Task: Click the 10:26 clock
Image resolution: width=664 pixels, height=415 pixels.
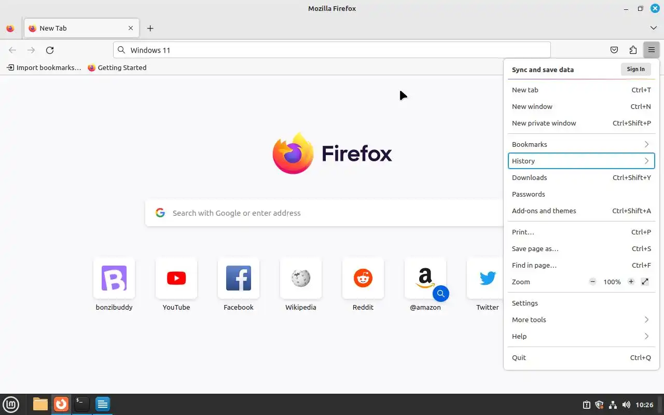Action: pyautogui.click(x=644, y=405)
